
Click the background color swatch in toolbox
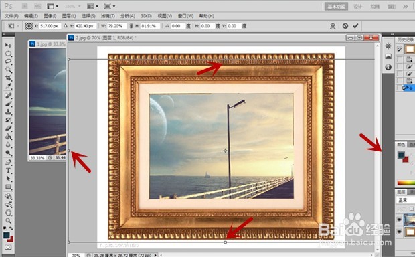11,239
